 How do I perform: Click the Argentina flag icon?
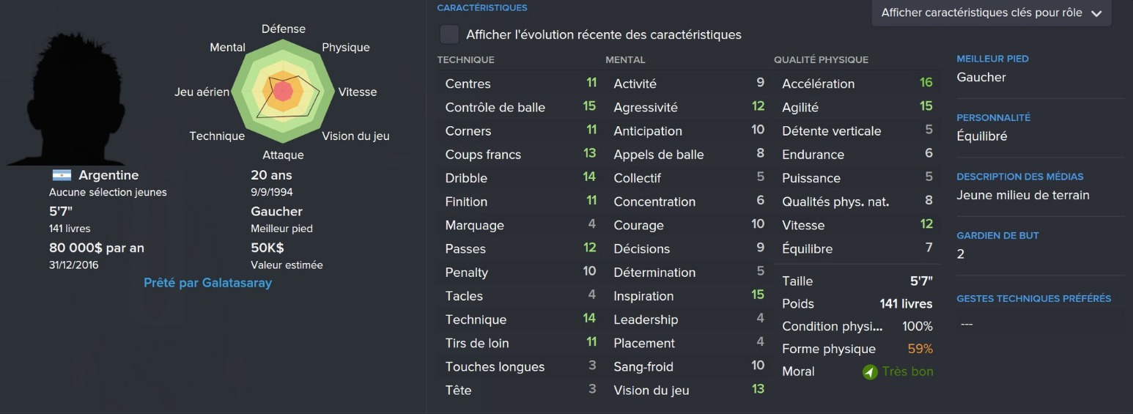(x=62, y=175)
